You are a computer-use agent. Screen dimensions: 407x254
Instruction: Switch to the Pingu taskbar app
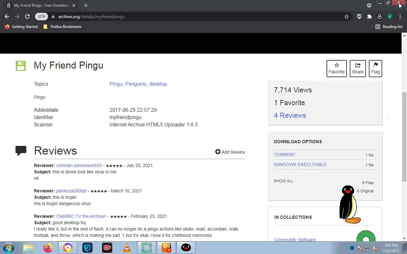pyautogui.click(x=186, y=248)
